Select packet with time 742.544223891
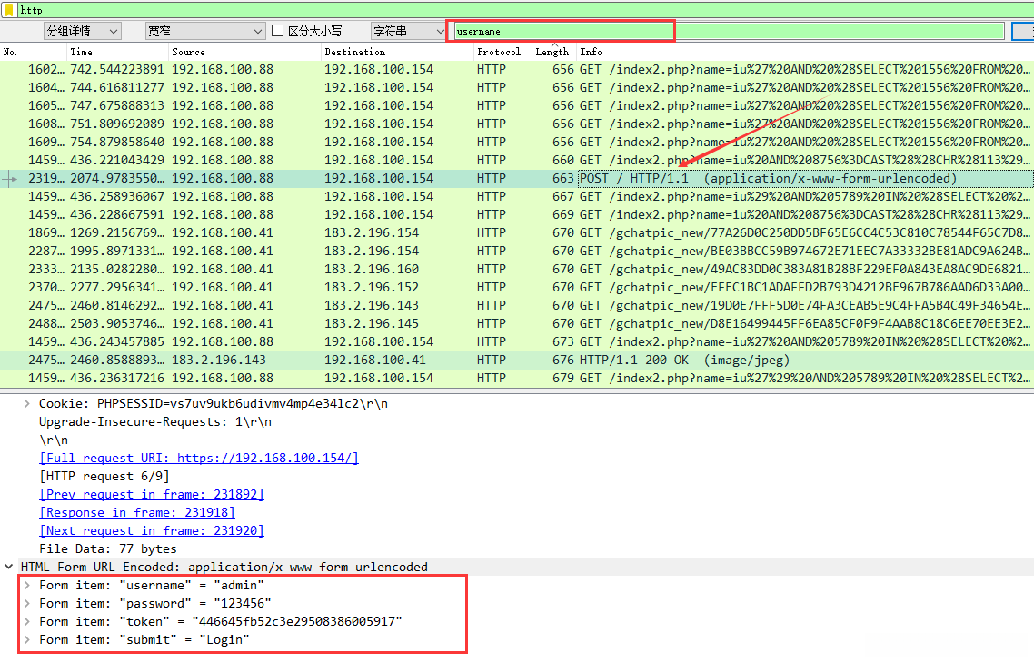Screen dimensions: 1034x662 [517, 69]
